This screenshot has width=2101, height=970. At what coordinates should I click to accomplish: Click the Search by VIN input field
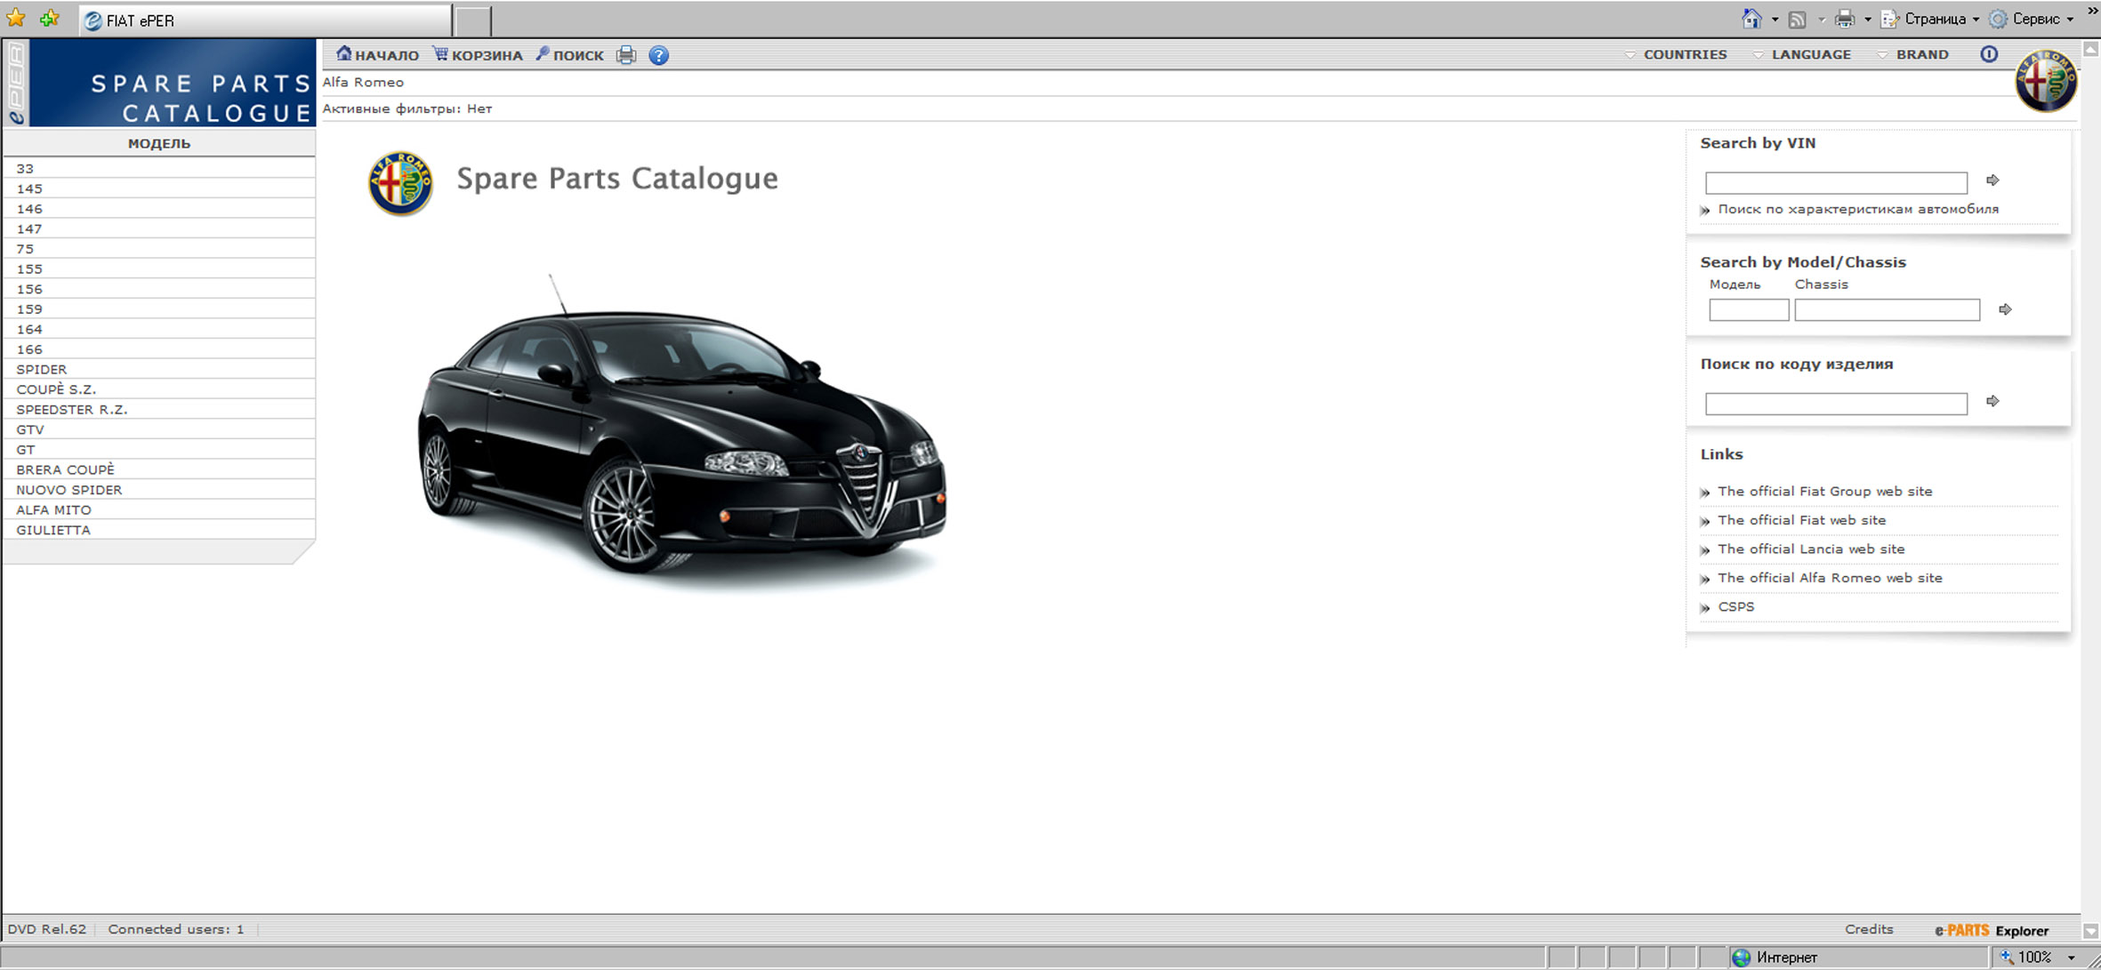1835,183
